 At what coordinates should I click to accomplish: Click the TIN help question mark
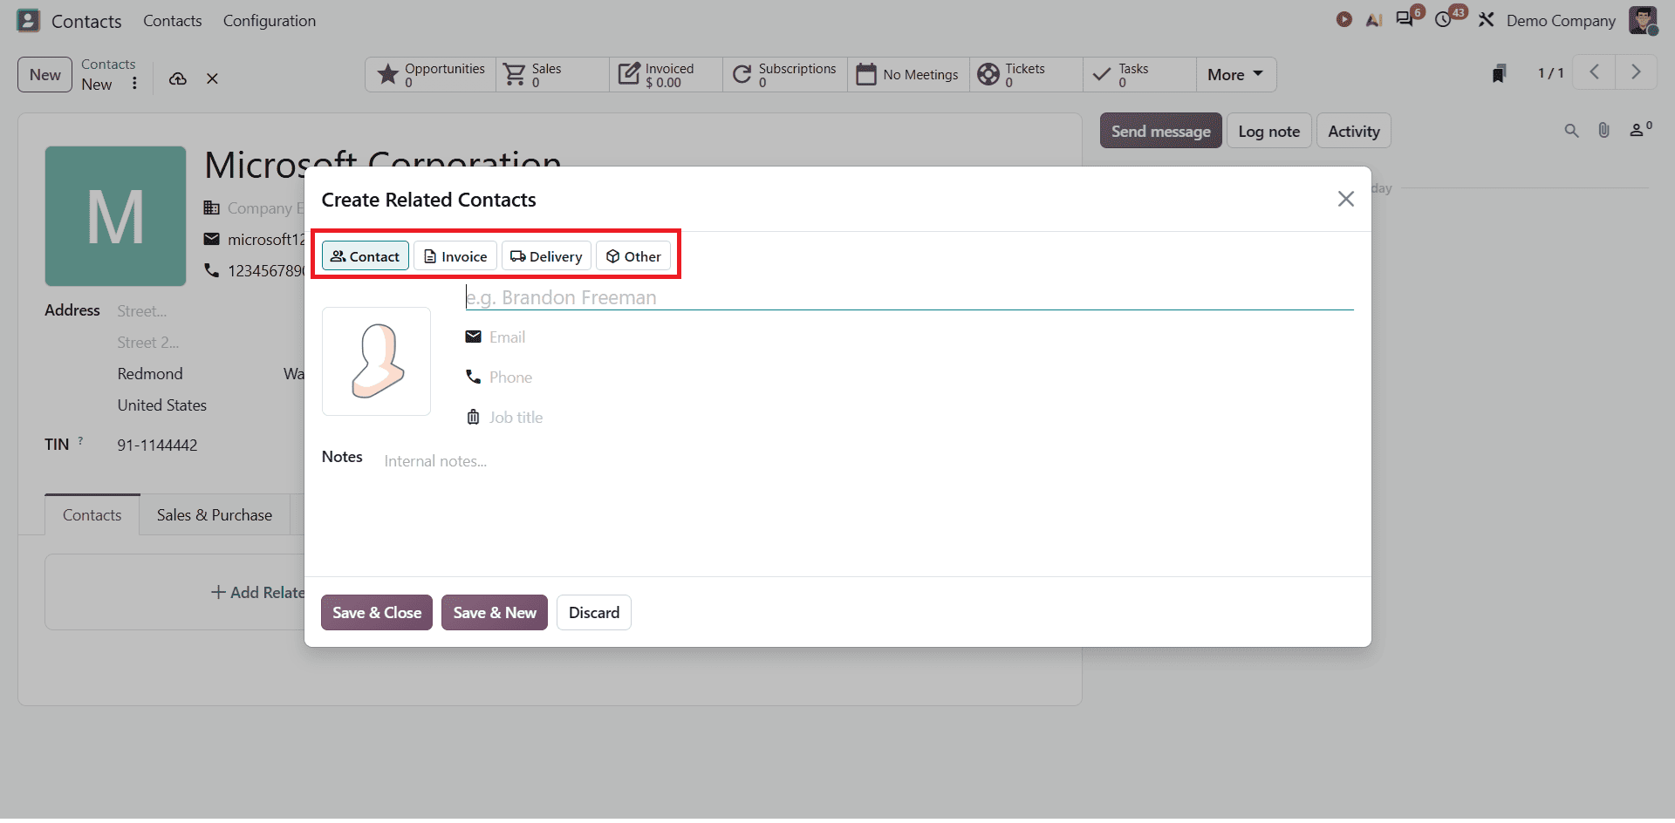click(80, 440)
